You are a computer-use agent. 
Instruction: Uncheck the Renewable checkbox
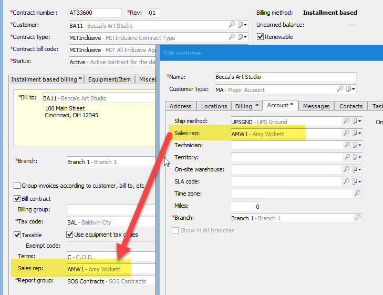point(261,37)
